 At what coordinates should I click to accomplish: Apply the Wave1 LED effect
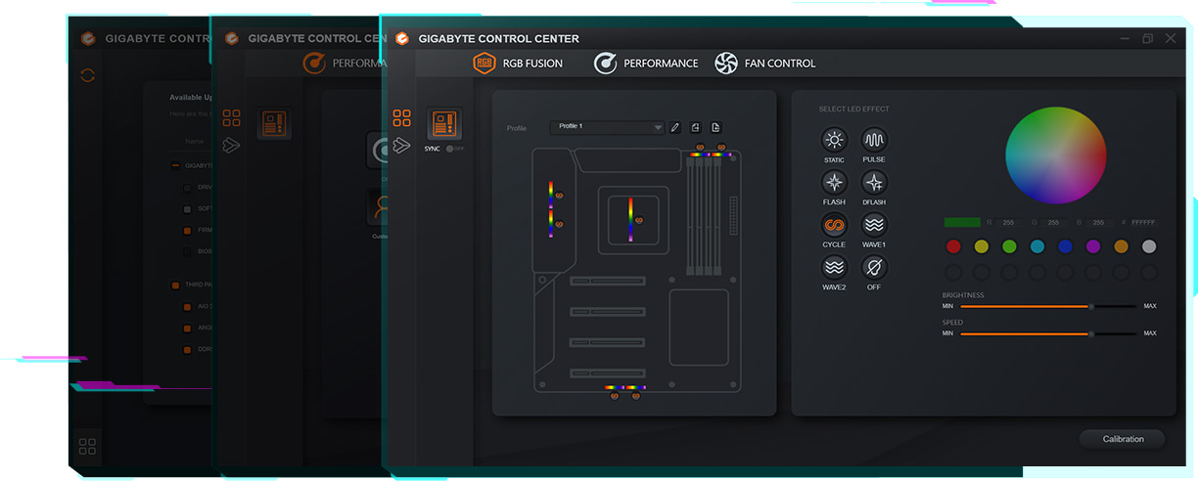[x=874, y=225]
